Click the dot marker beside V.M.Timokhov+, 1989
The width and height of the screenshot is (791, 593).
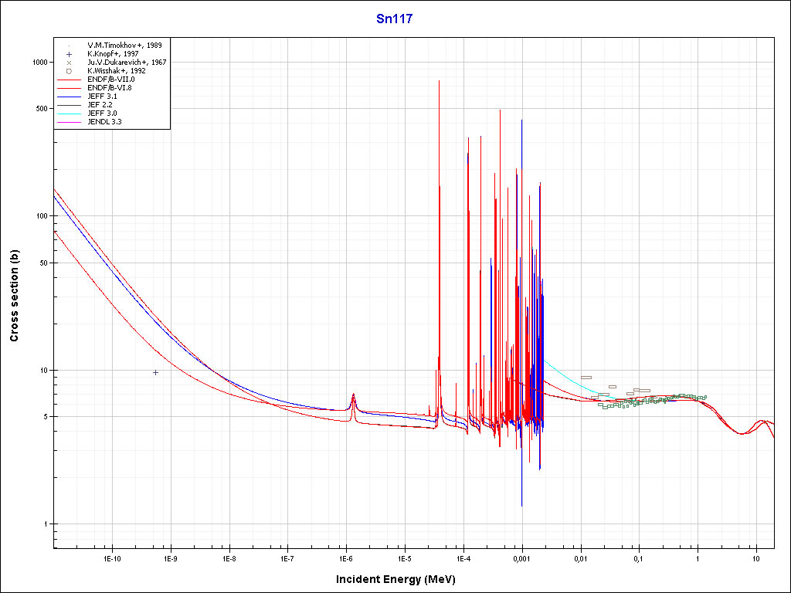(x=69, y=46)
